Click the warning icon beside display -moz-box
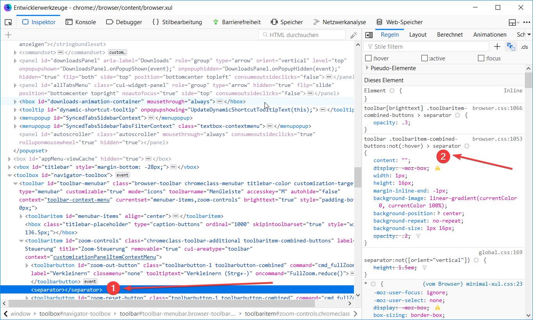The width and height of the screenshot is (533, 320). pos(437,168)
